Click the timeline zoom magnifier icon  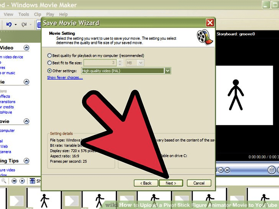click(x=3, y=181)
